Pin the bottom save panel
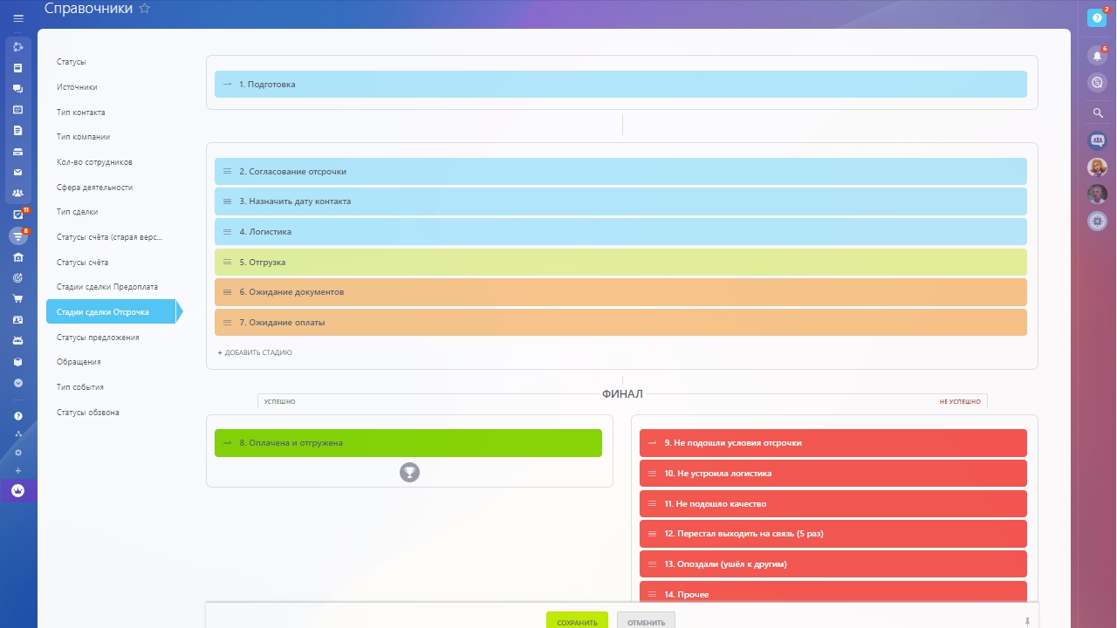 [1027, 622]
